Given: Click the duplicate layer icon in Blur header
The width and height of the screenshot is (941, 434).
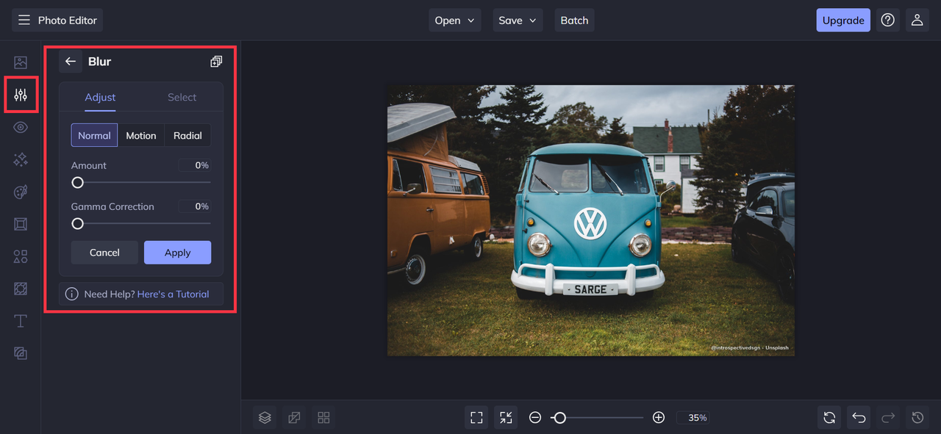Looking at the screenshot, I should point(216,62).
